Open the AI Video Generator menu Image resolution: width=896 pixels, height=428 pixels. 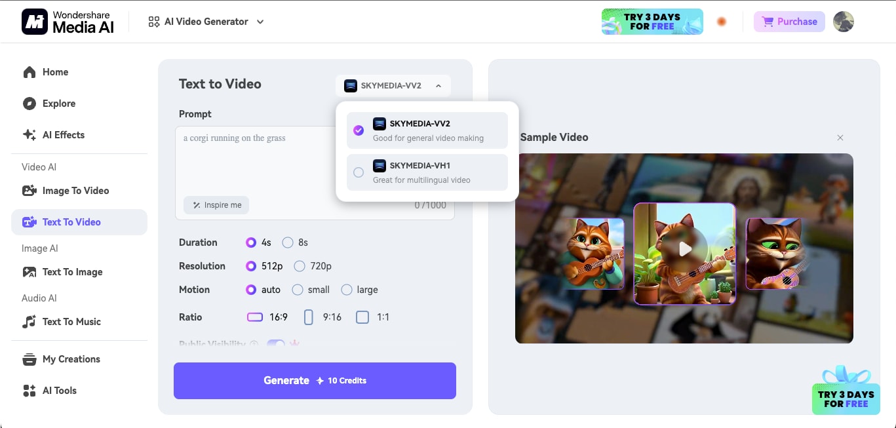[x=206, y=21]
